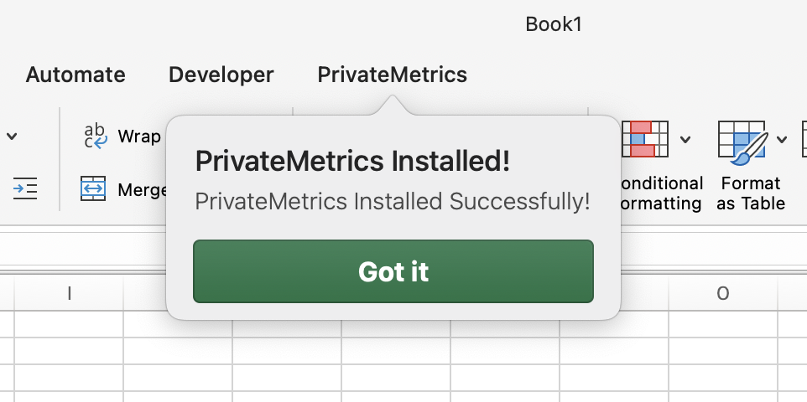Click the first visible cell in column O

pos(723,324)
